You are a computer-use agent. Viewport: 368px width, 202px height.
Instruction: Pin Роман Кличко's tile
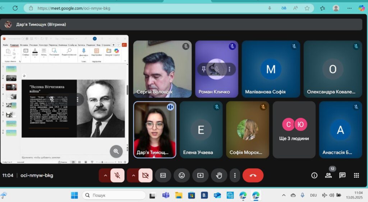click(203, 69)
